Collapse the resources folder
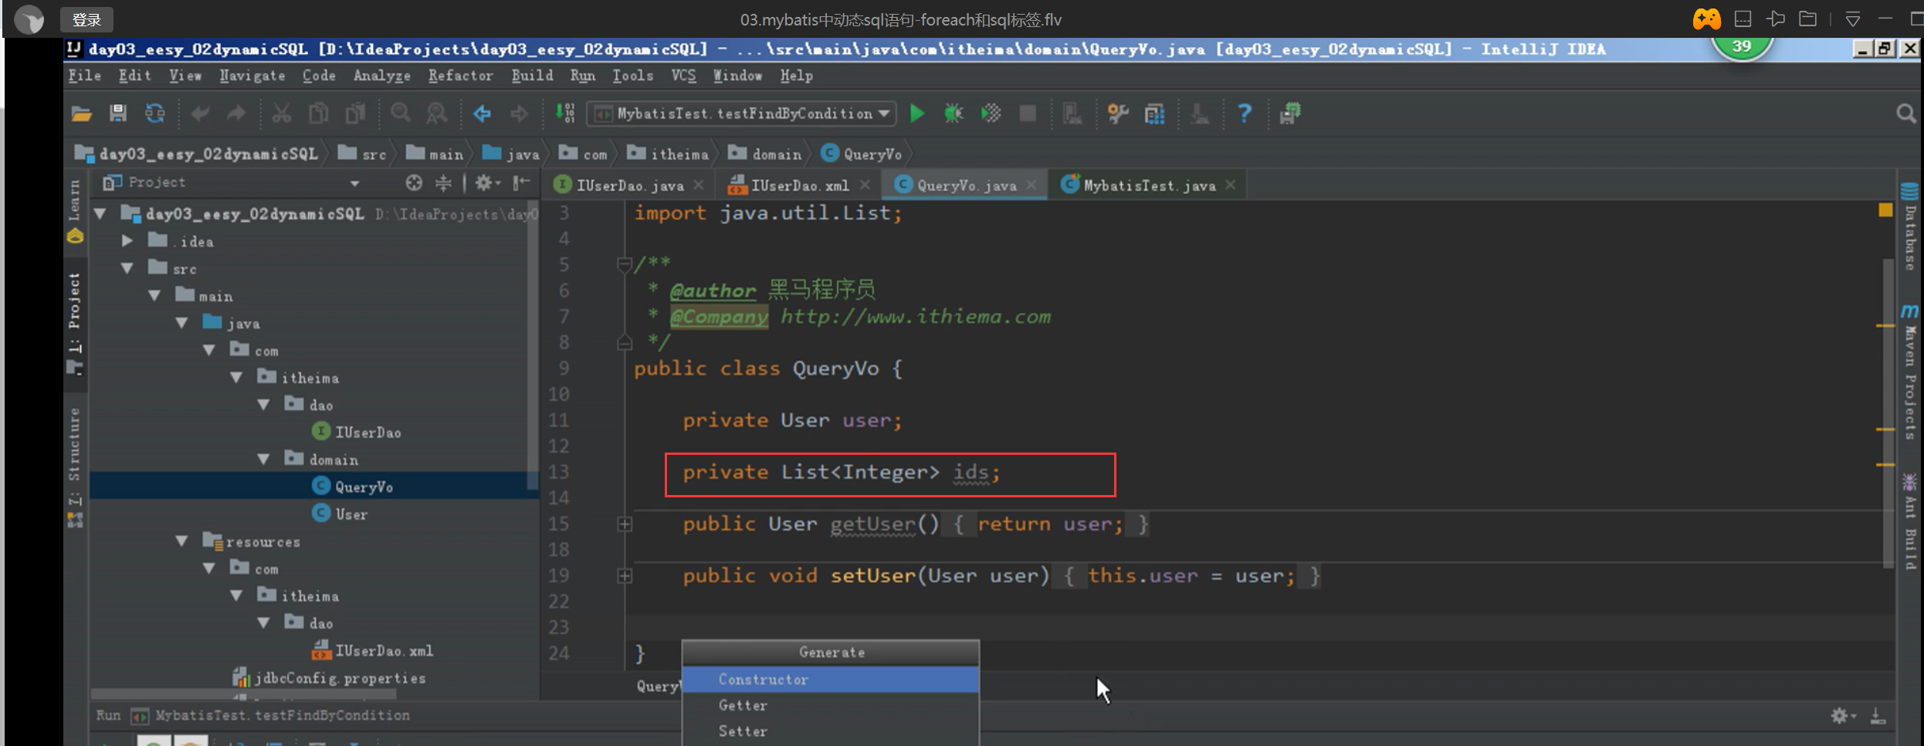Viewport: 1924px width, 746px height. [x=181, y=541]
